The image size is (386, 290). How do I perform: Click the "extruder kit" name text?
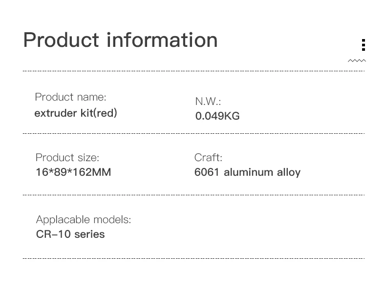[63, 113]
